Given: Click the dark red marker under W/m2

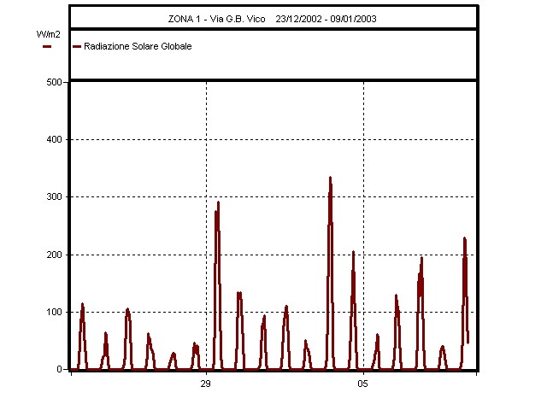Looking at the screenshot, I should (x=47, y=46).
